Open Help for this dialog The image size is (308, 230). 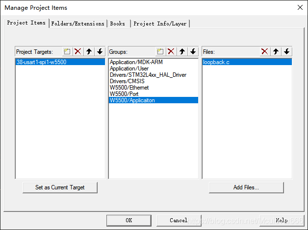pyautogui.click(x=282, y=220)
